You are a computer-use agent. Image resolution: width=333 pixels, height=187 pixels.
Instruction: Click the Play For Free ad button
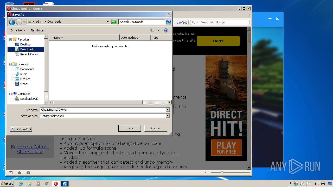pos(226,148)
